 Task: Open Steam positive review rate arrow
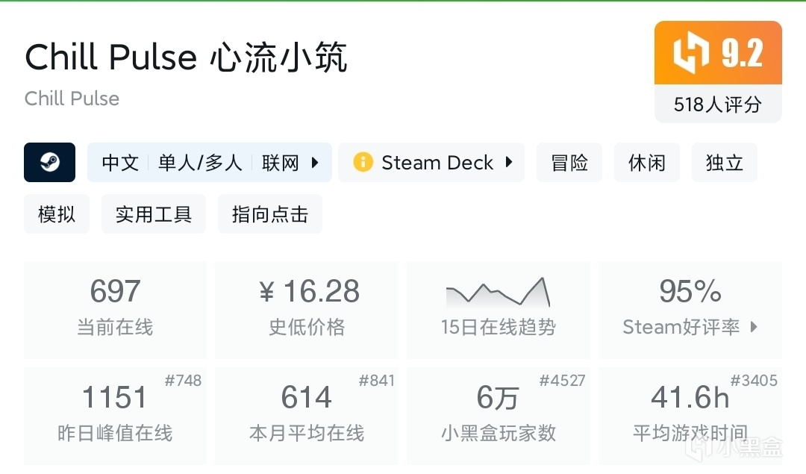753,327
